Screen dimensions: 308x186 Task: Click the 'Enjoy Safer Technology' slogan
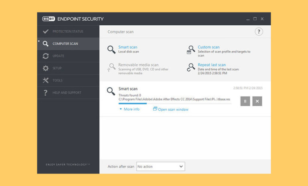coord(68,165)
